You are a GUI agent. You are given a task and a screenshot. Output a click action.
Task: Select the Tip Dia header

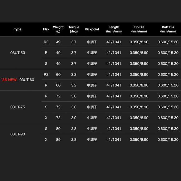pyautogui.click(x=139, y=29)
